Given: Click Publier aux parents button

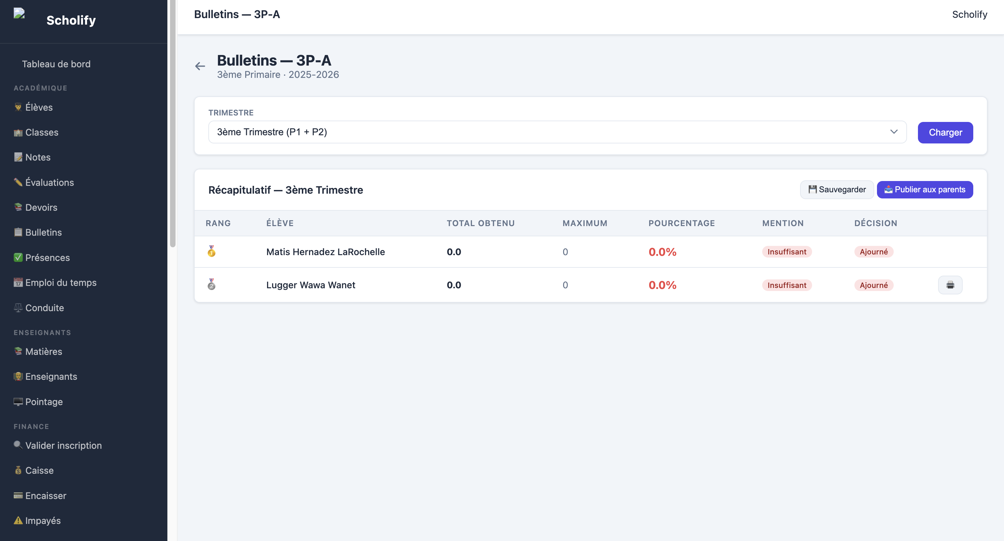Looking at the screenshot, I should click(925, 190).
